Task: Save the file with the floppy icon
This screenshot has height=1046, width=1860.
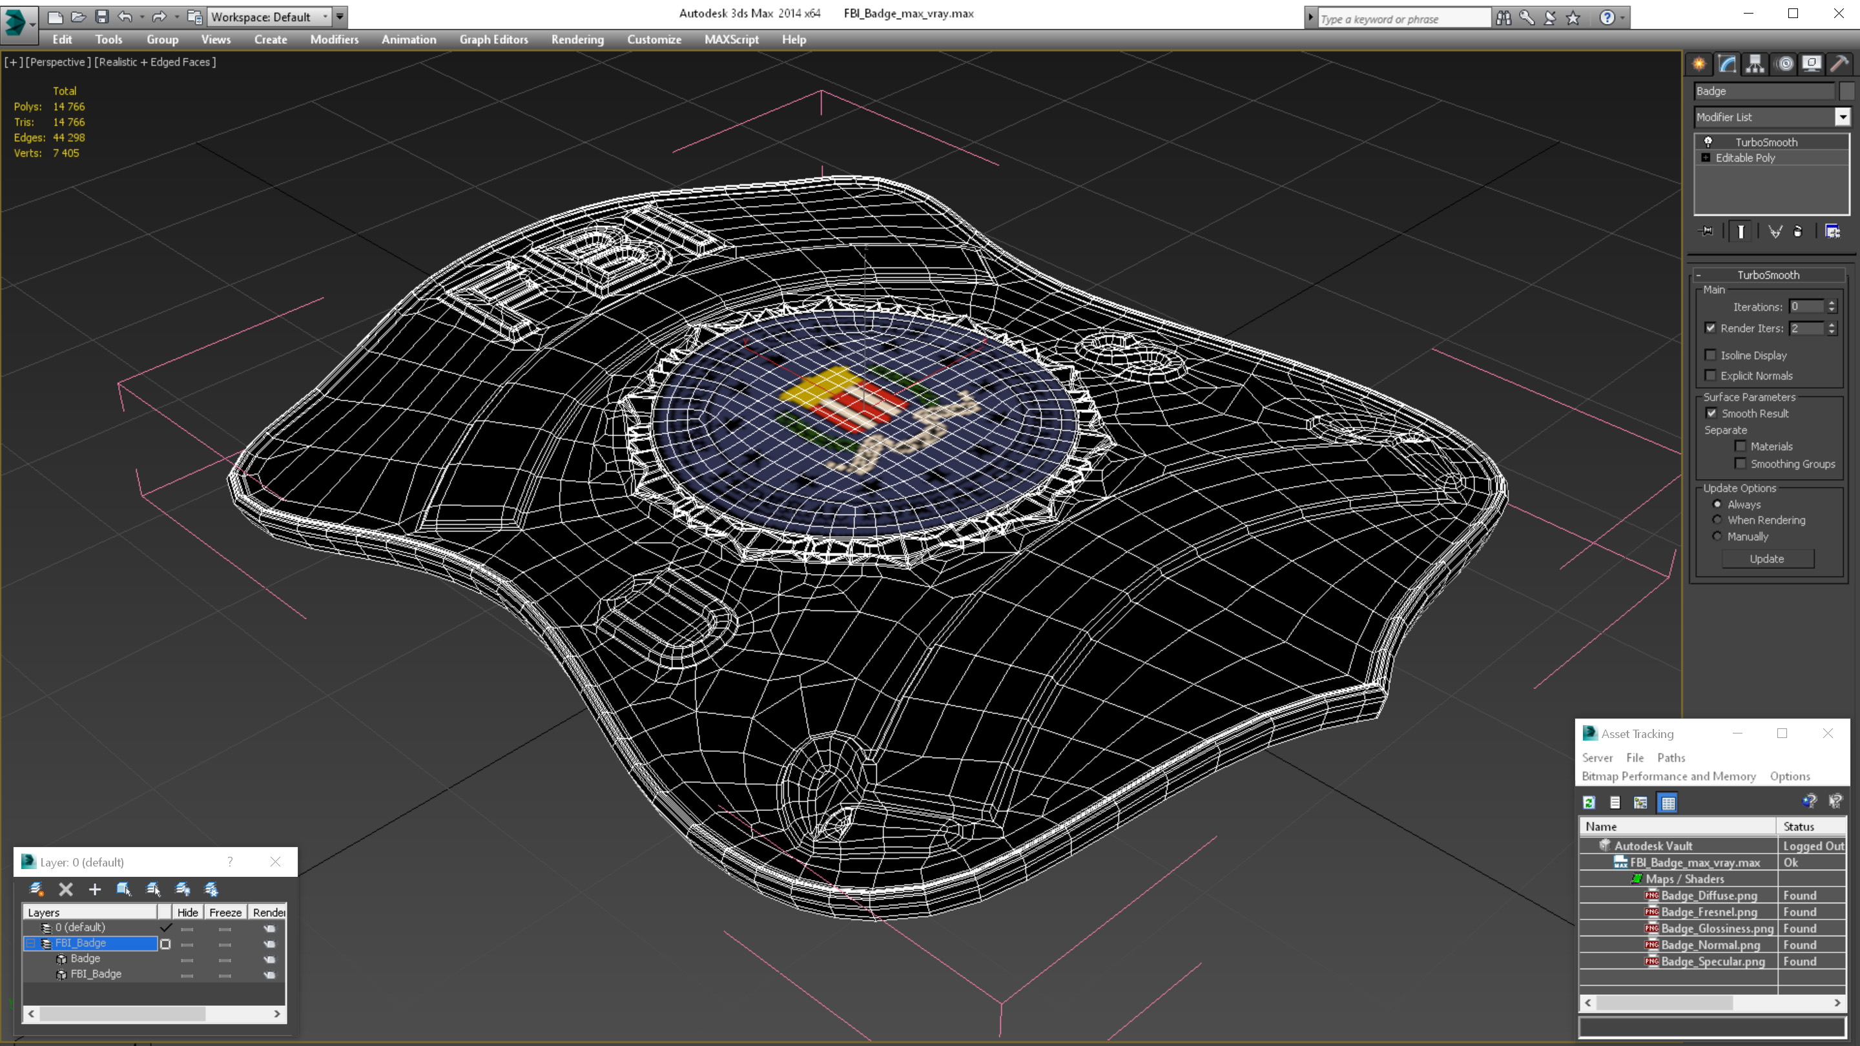Action: tap(102, 17)
